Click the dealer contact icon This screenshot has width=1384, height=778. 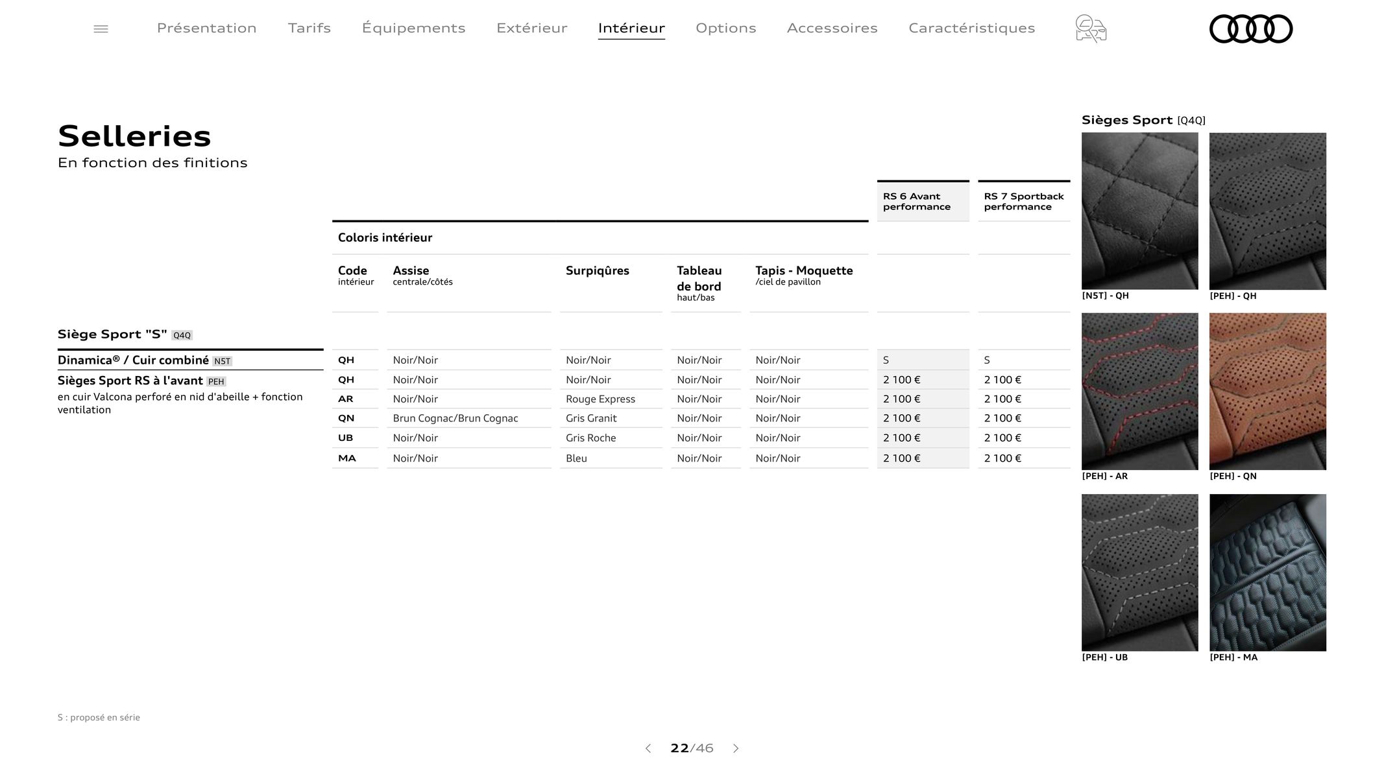click(x=1091, y=29)
